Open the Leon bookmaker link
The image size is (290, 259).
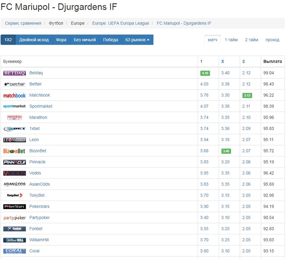click(x=34, y=140)
